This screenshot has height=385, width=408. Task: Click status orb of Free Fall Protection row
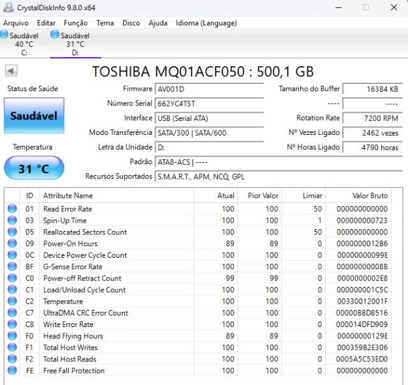(x=12, y=370)
